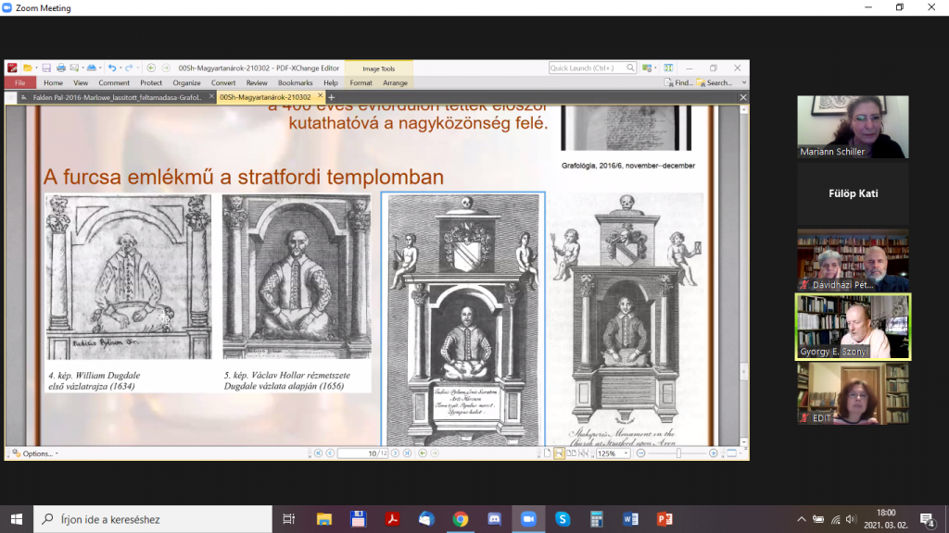The height and width of the screenshot is (533, 949).
Task: Print the document using printer icon
Action: pyautogui.click(x=61, y=68)
